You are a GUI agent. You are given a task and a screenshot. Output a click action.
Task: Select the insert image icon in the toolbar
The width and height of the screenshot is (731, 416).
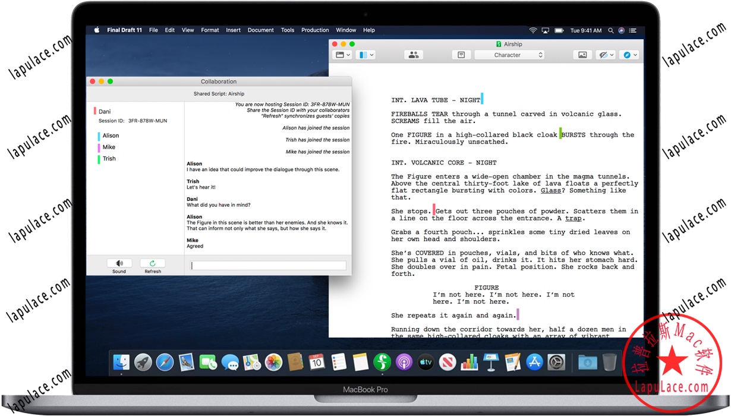(x=582, y=54)
